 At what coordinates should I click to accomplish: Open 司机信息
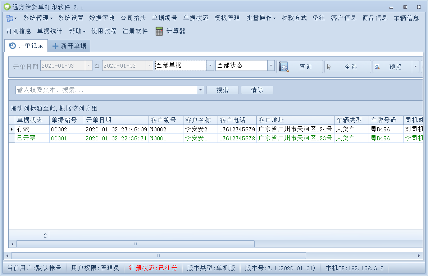click(19, 31)
